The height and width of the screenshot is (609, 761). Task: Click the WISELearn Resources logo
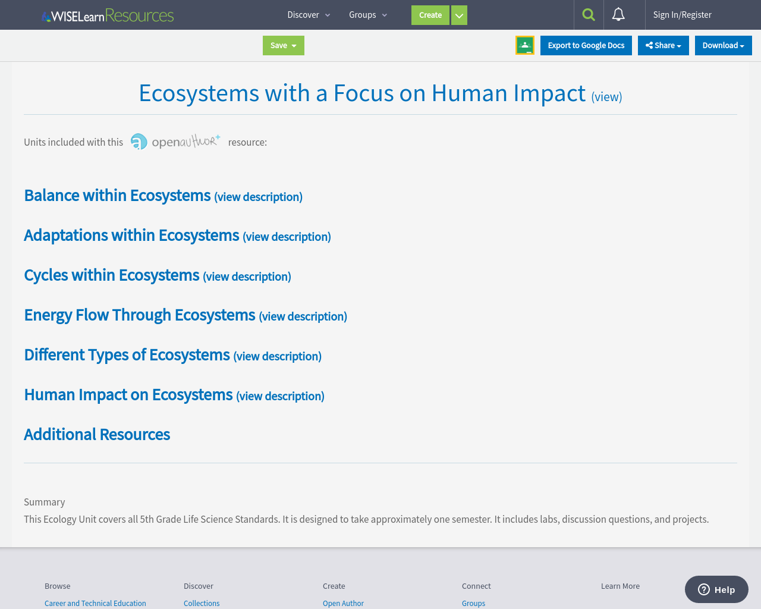(x=107, y=14)
